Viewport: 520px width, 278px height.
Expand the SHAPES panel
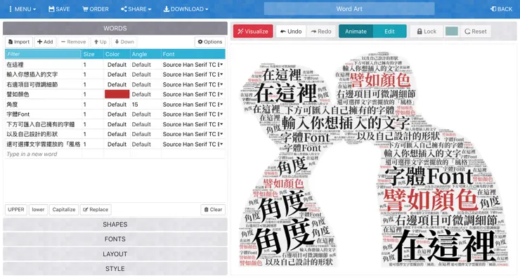pos(115,225)
